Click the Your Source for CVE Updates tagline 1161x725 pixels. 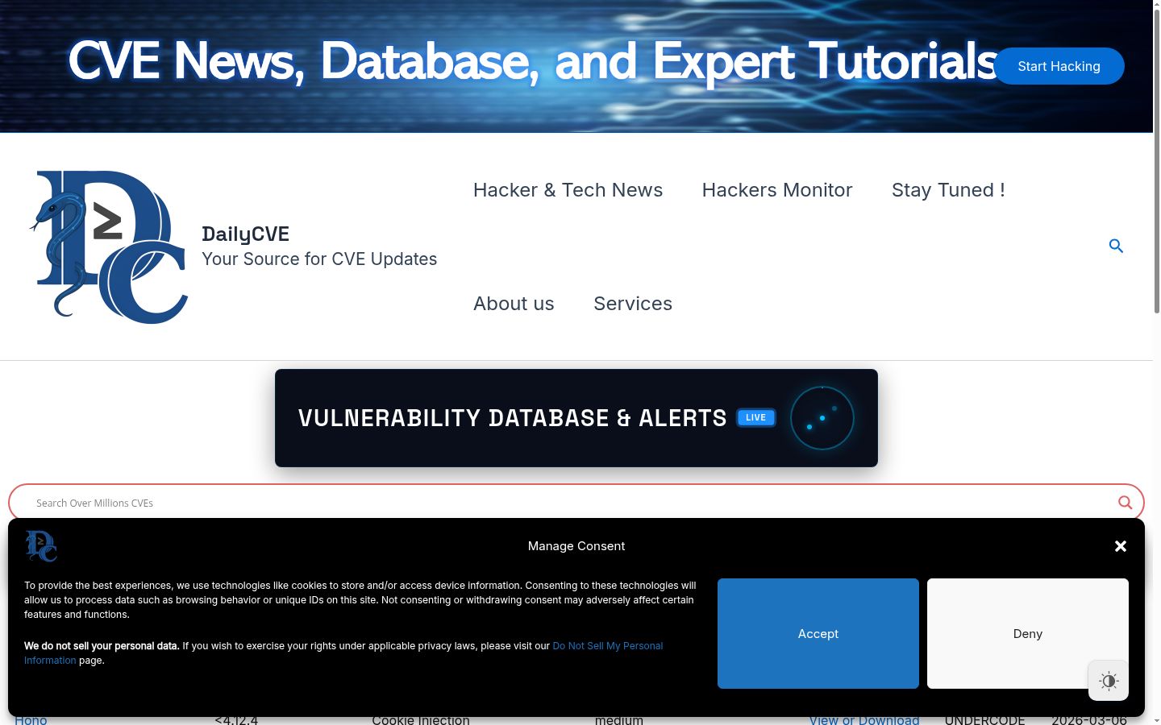319,259
